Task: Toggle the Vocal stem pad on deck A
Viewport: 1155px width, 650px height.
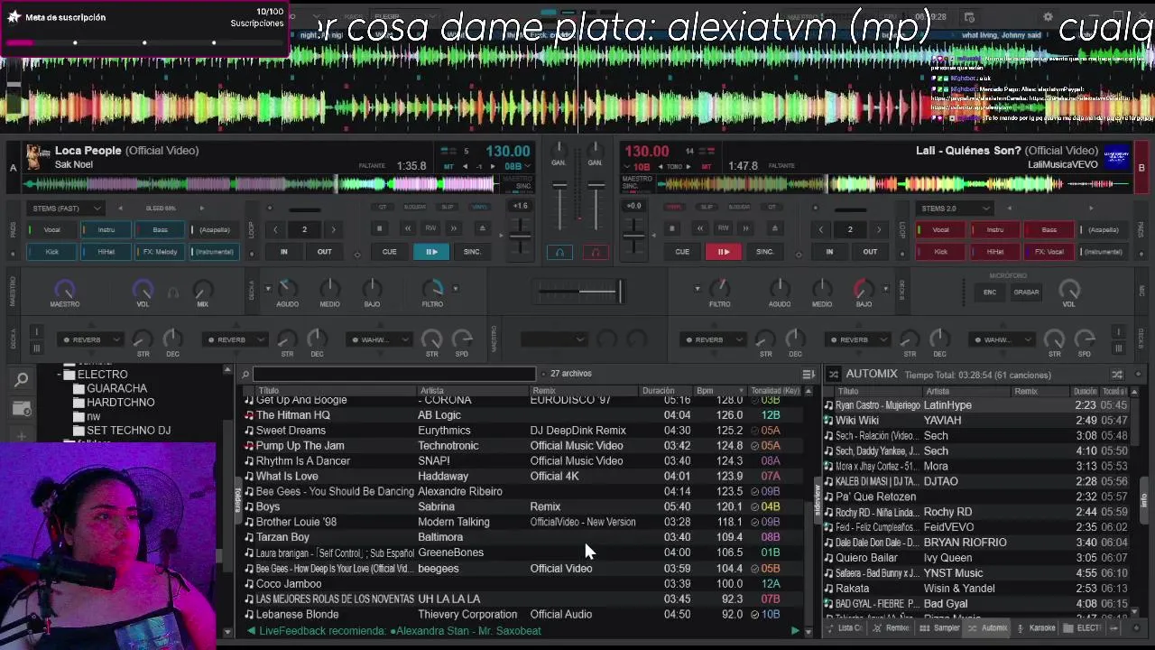Action: [51, 229]
